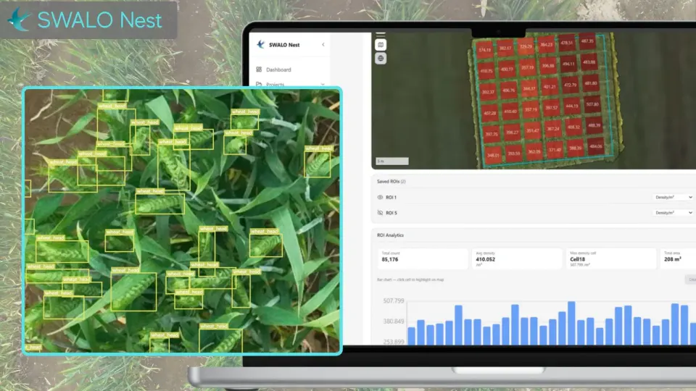Select grid cell 400.17 on the map
The width and height of the screenshot is (696, 391).
[507, 70]
